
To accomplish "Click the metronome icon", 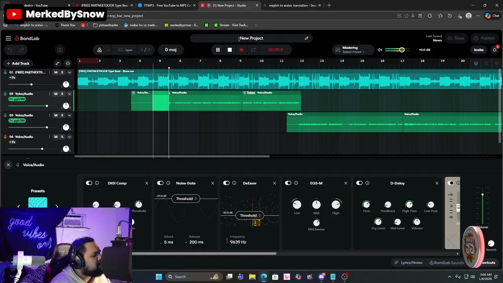I will 99,50.
